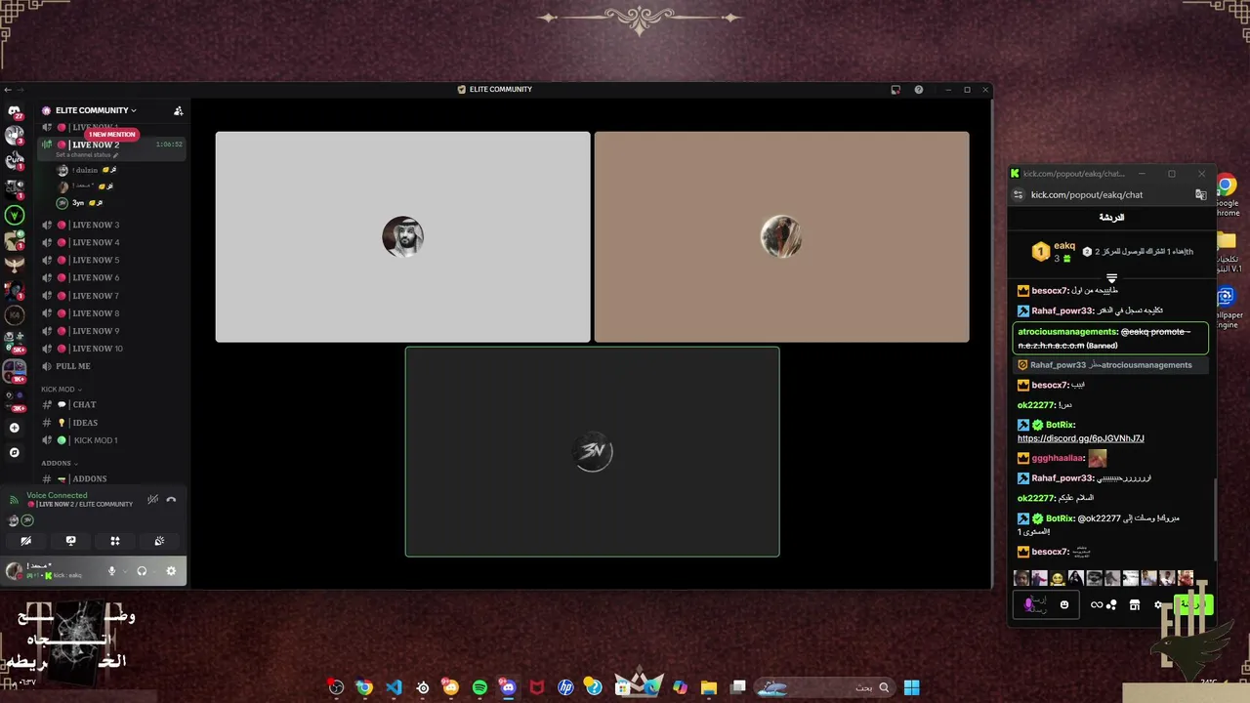The height and width of the screenshot is (703, 1250).
Task: Click the taskbar search box
Action: coord(824,687)
